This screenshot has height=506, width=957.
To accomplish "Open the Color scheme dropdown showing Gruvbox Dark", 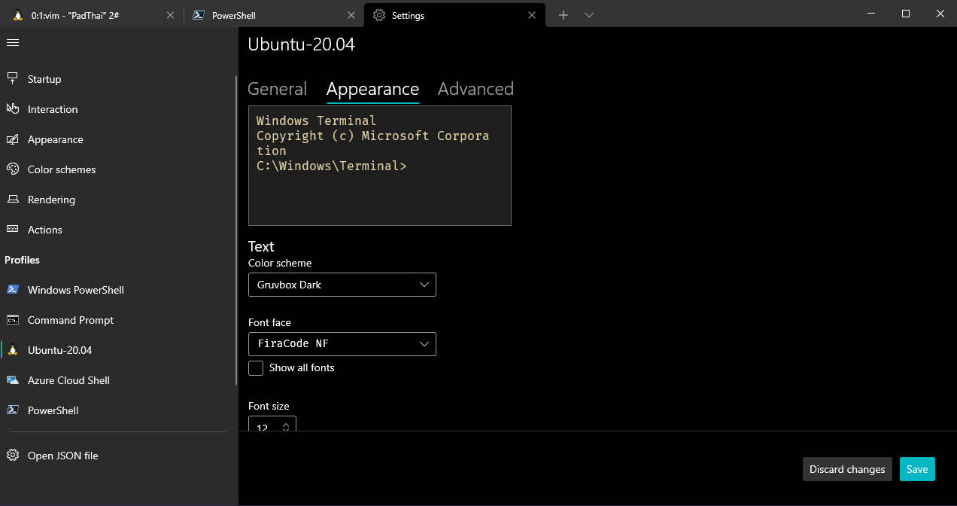I will pyautogui.click(x=342, y=285).
